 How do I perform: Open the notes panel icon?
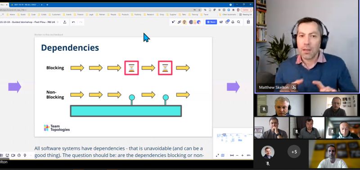(x=248, y=22)
